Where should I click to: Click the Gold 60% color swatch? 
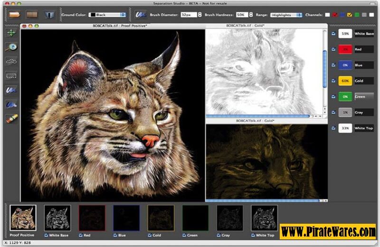coord(345,81)
